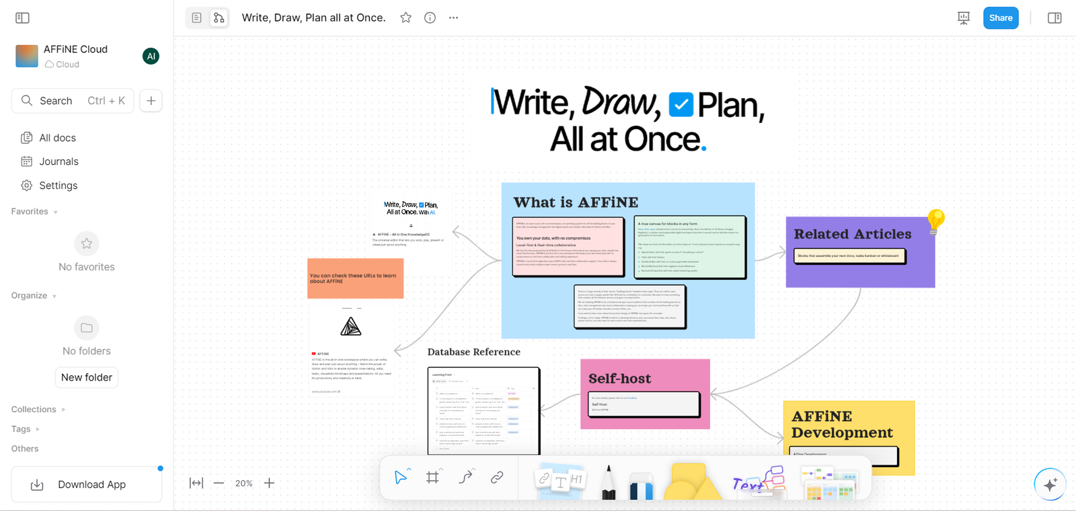Click the doc title in the header

(x=314, y=18)
